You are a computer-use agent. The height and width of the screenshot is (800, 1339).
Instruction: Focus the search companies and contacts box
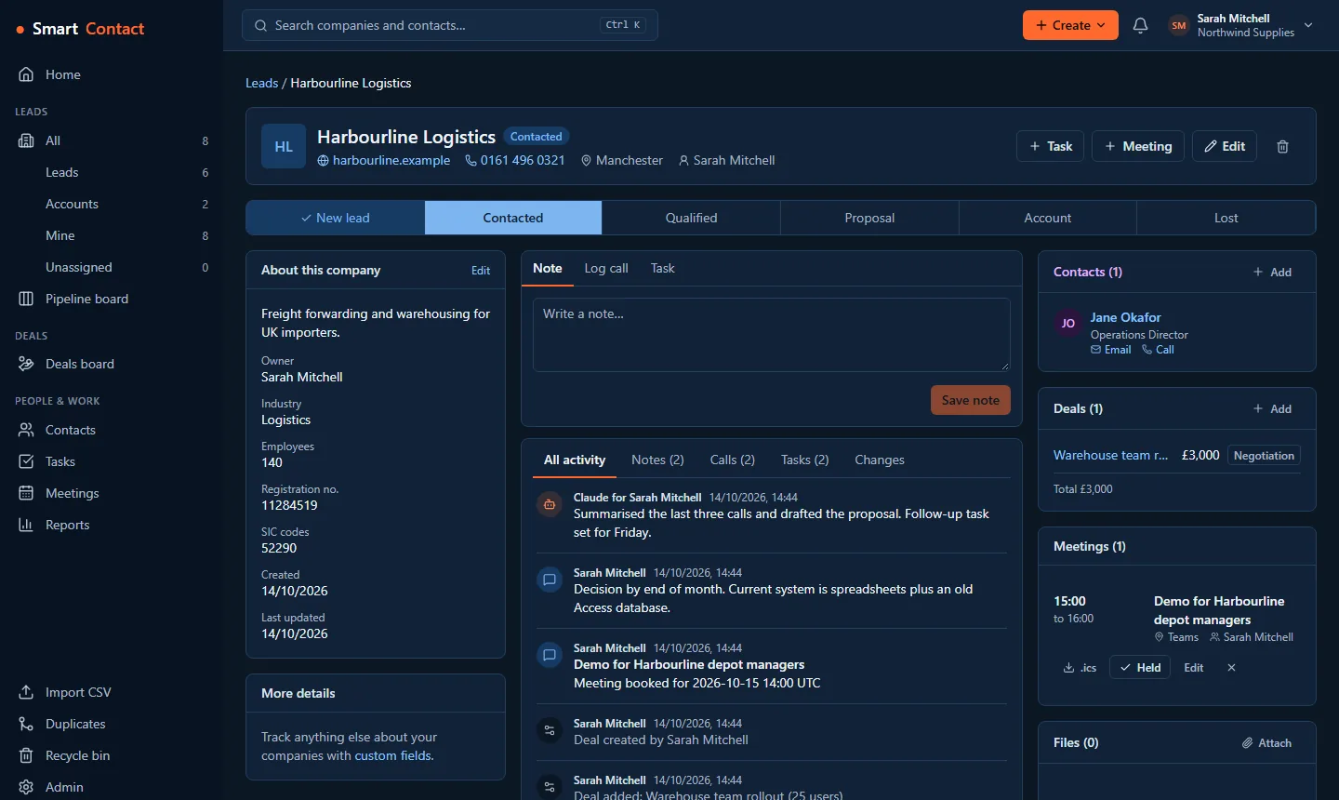click(450, 25)
